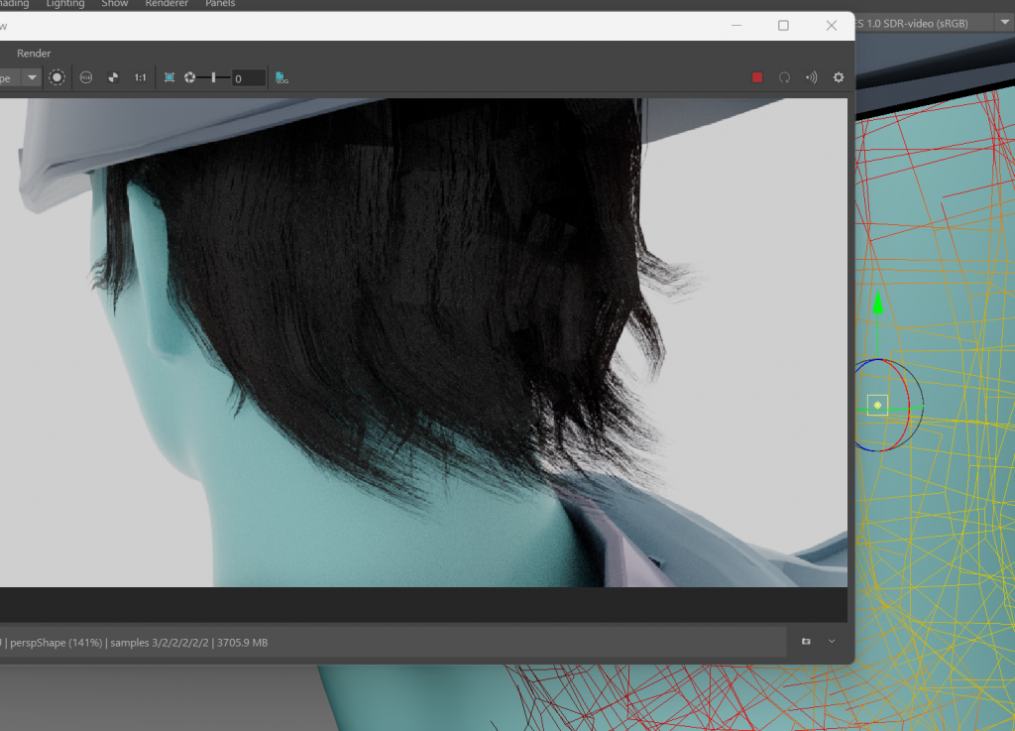Toggle the crop region tool
This screenshot has width=1015, height=731.
pos(169,77)
